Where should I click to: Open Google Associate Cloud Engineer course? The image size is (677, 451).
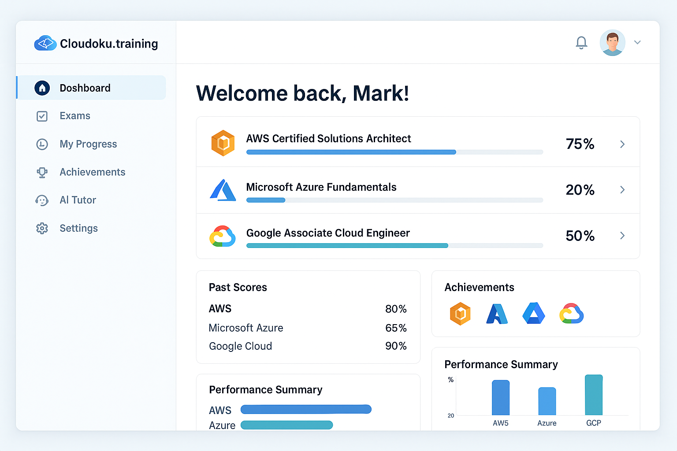(x=418, y=236)
